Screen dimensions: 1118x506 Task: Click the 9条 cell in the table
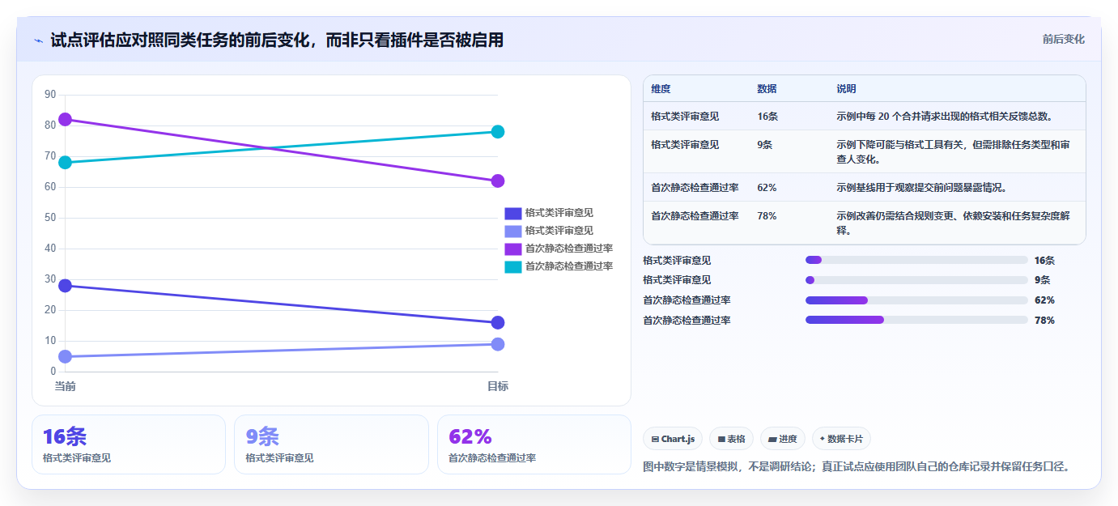pyautogui.click(x=765, y=145)
